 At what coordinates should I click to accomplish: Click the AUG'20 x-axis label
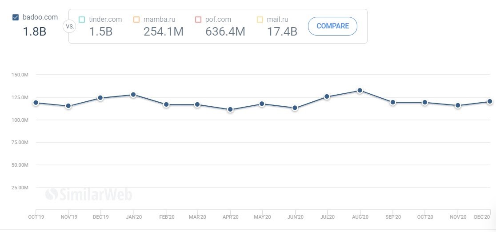[360, 217]
